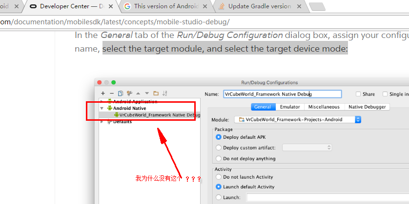Click Android icon beside Android Native
Image resolution: width=409 pixels, height=204 pixels.
point(110,108)
